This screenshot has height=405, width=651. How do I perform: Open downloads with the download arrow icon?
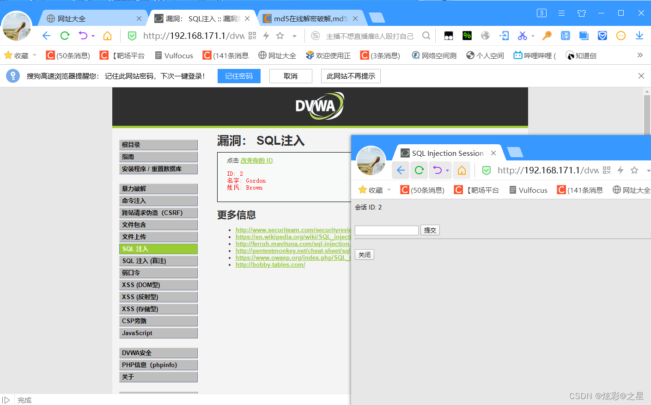click(639, 36)
